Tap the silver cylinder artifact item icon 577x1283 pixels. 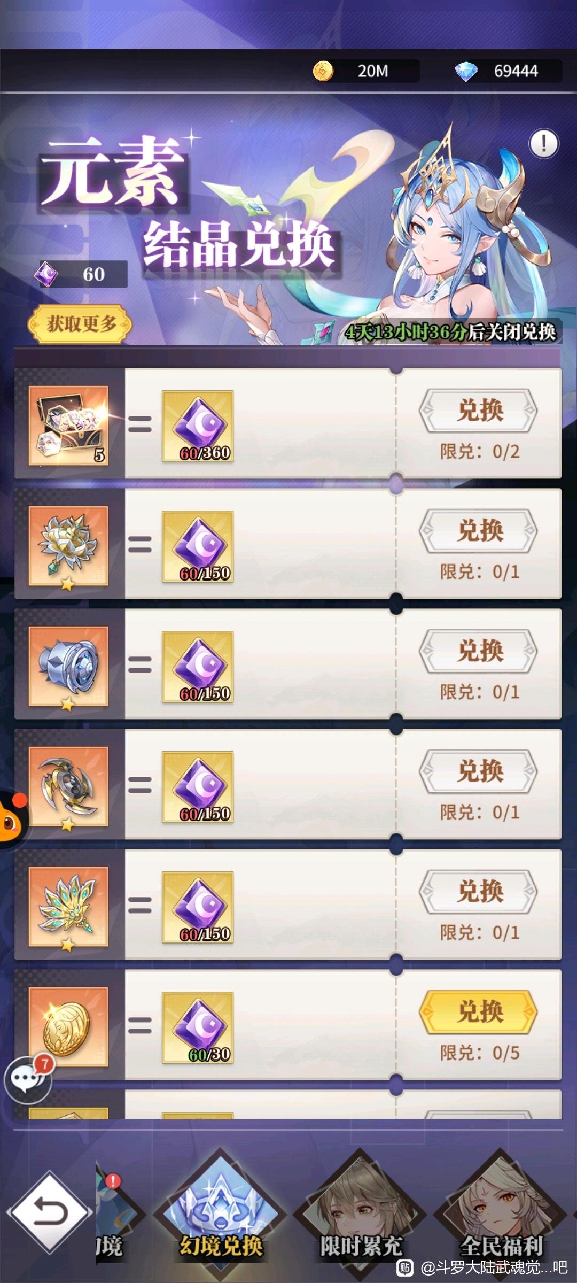coord(68,666)
